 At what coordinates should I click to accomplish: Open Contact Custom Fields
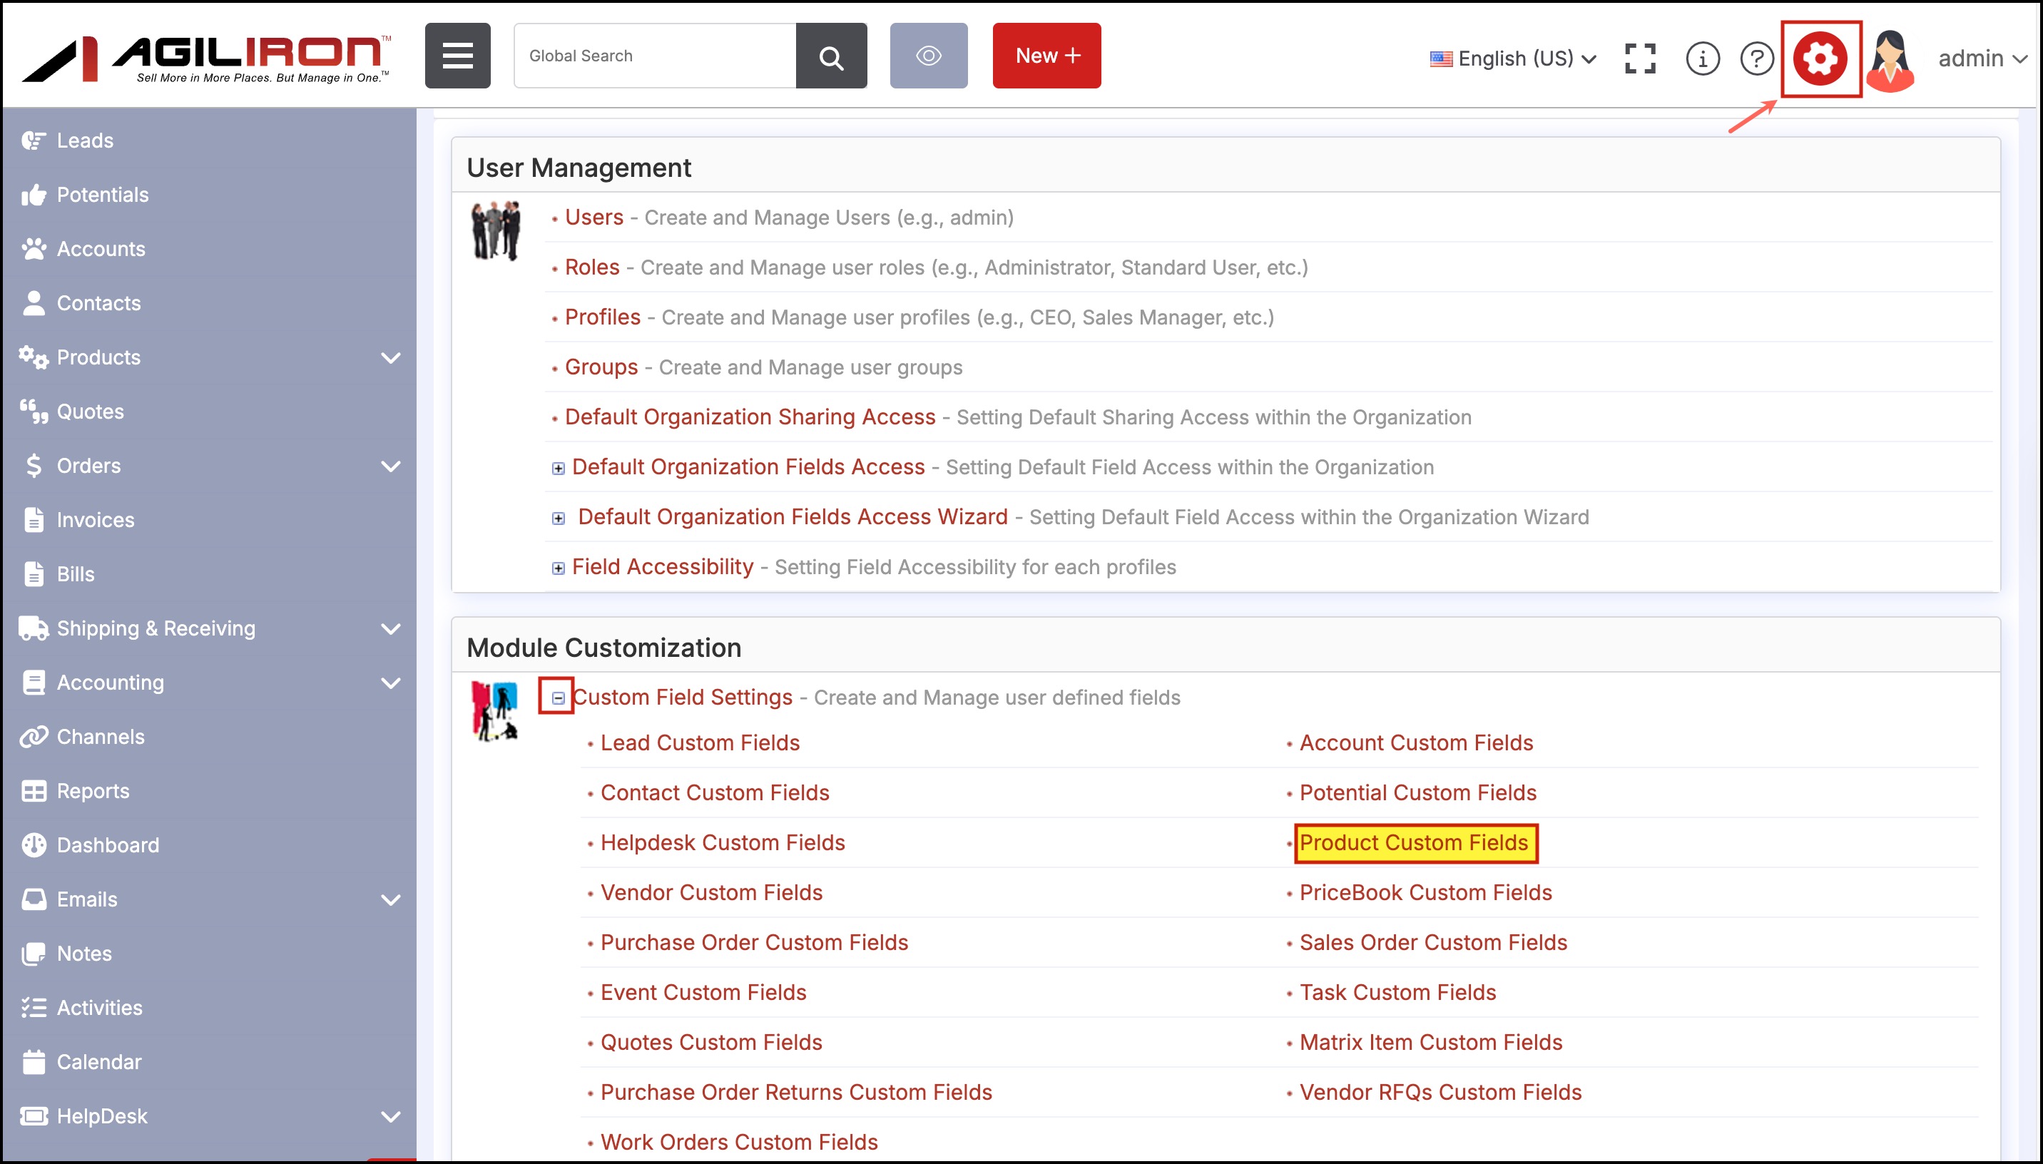(x=715, y=793)
